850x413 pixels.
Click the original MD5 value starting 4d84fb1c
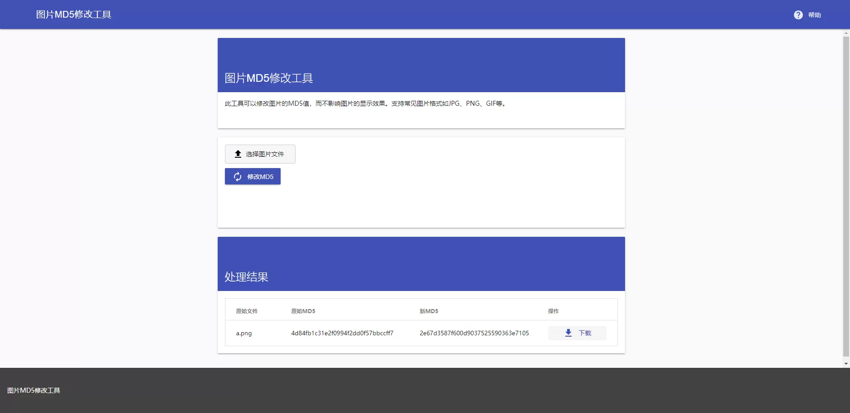click(x=342, y=333)
